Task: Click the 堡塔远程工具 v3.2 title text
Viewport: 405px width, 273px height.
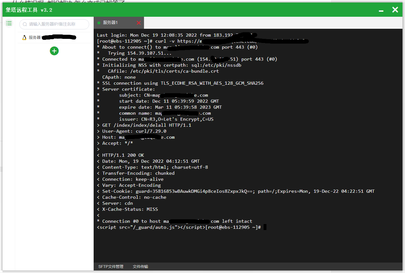Action: pyautogui.click(x=29, y=10)
